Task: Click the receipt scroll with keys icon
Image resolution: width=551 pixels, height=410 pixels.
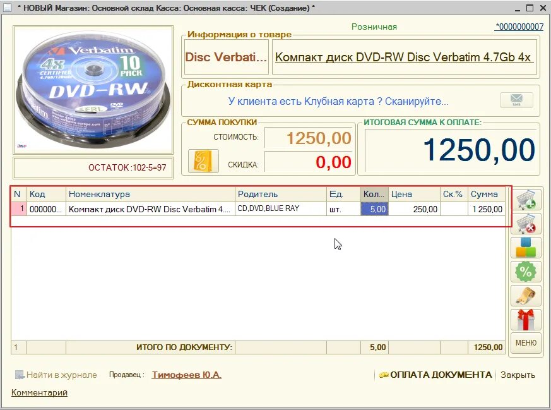Action: 526,296
